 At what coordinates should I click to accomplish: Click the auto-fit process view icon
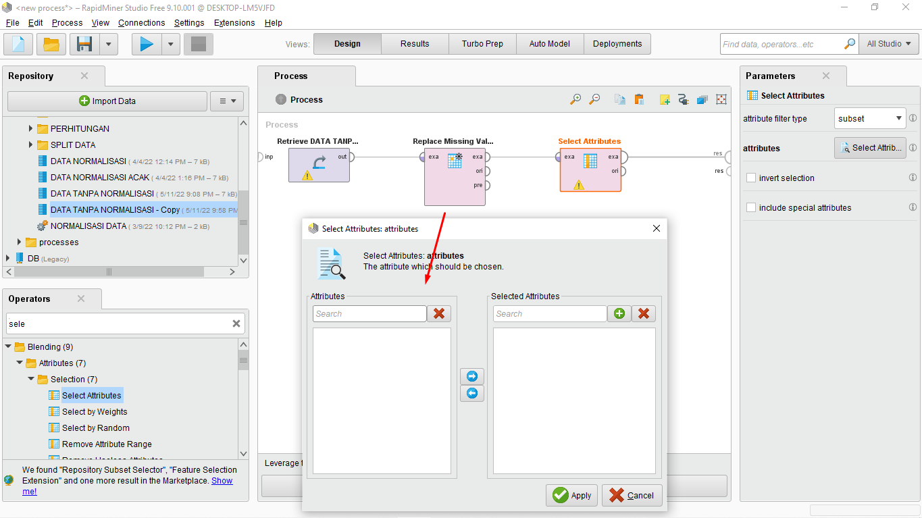pyautogui.click(x=721, y=99)
